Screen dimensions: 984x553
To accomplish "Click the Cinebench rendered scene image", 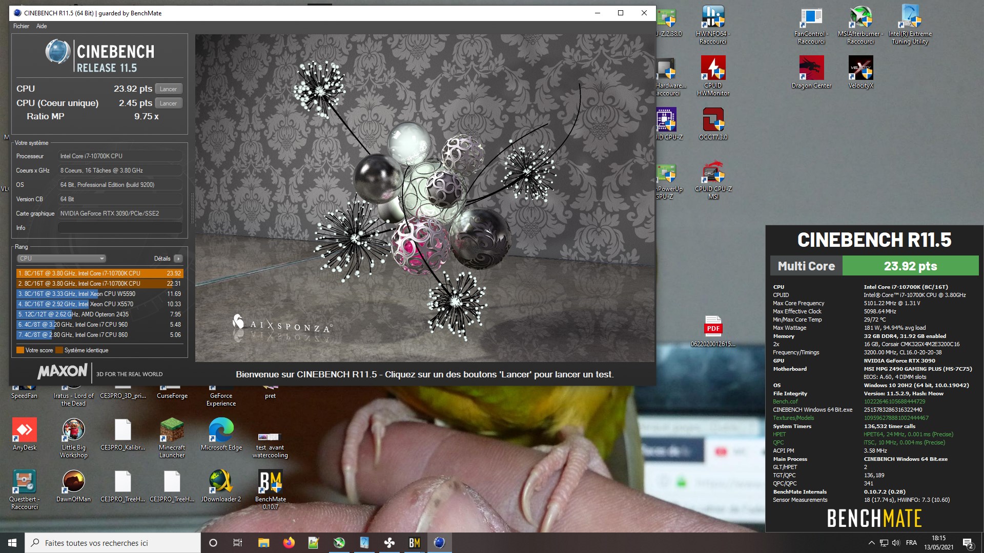I will pos(425,198).
